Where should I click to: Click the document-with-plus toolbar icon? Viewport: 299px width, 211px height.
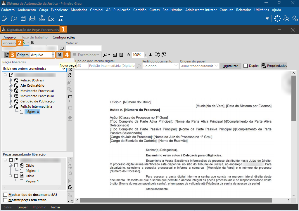click(51, 18)
